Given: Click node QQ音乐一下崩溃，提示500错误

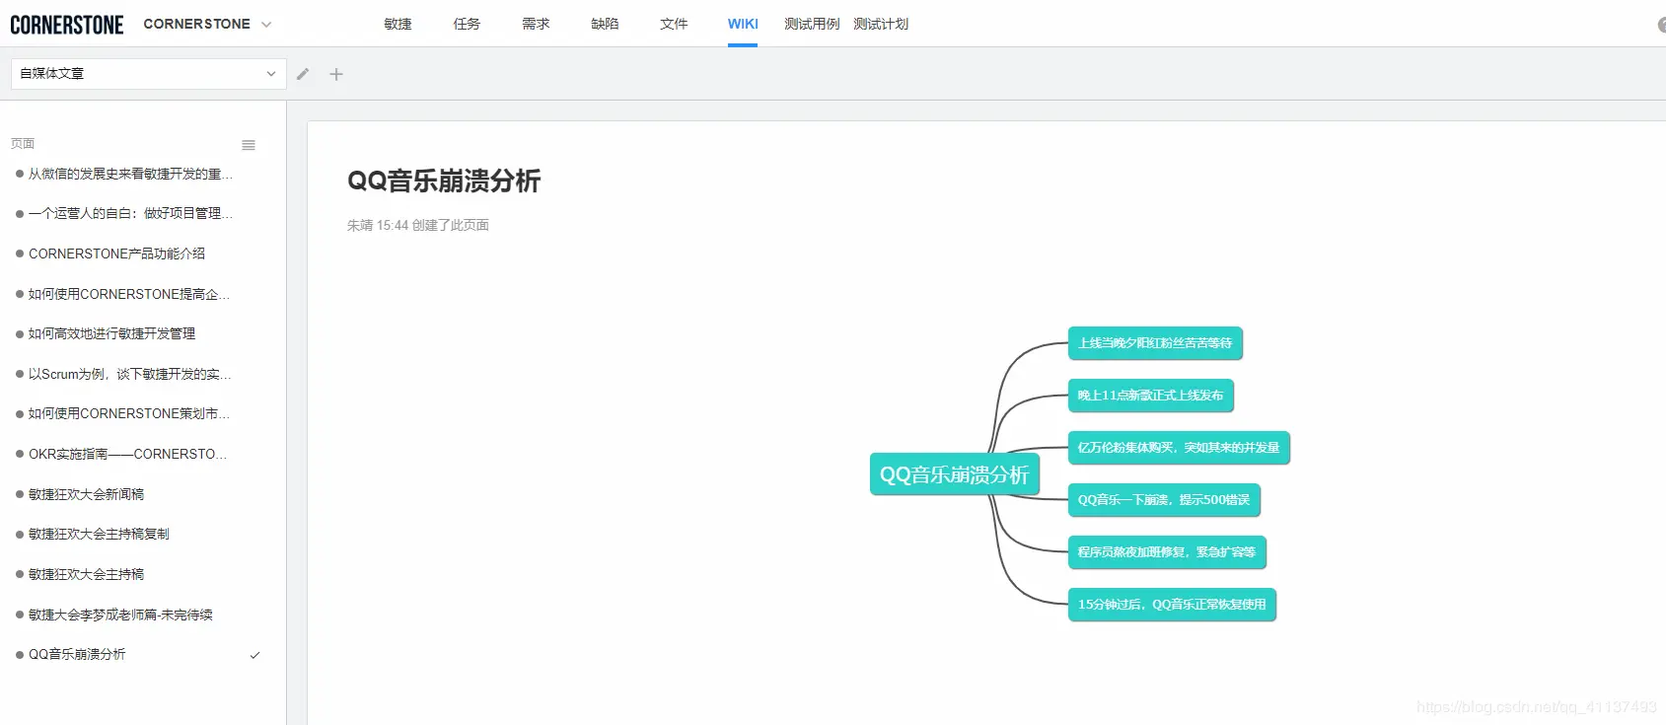Looking at the screenshot, I should click(x=1164, y=500).
